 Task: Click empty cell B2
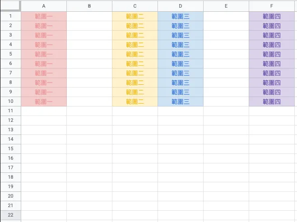click(x=89, y=26)
